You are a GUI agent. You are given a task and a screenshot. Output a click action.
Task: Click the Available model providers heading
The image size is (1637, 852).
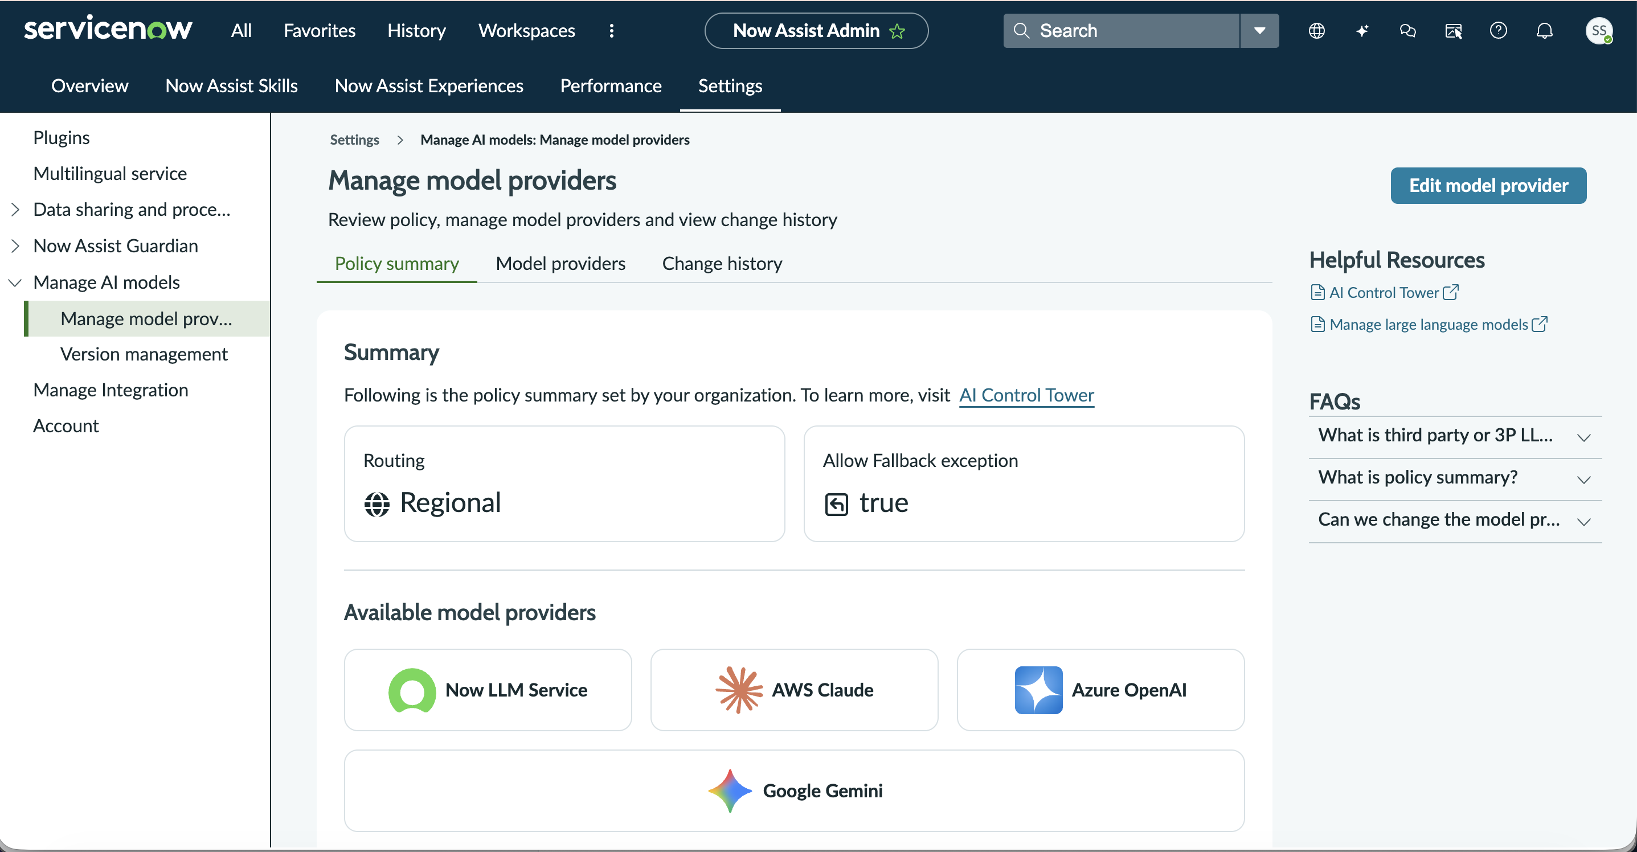pos(469,612)
